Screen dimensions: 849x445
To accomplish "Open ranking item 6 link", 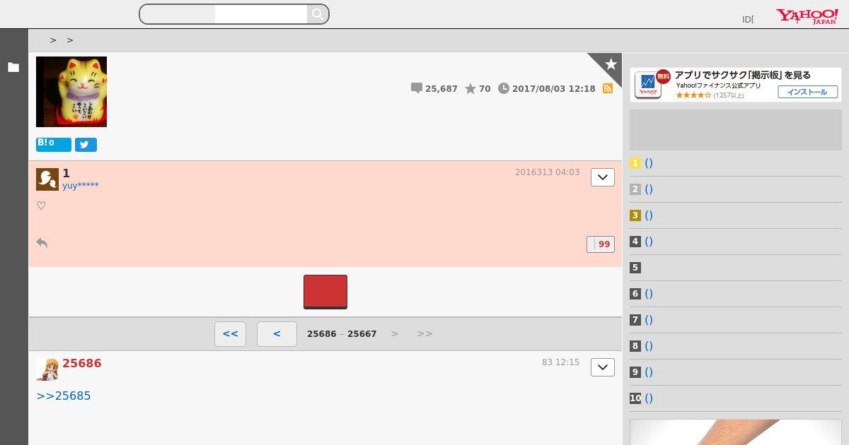I will [x=649, y=294].
